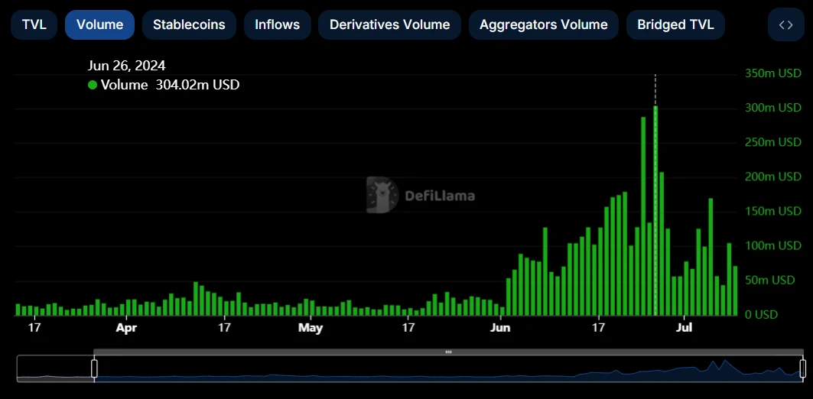
Task: Click the right handle of the range selector
Action: pyautogui.click(x=803, y=368)
